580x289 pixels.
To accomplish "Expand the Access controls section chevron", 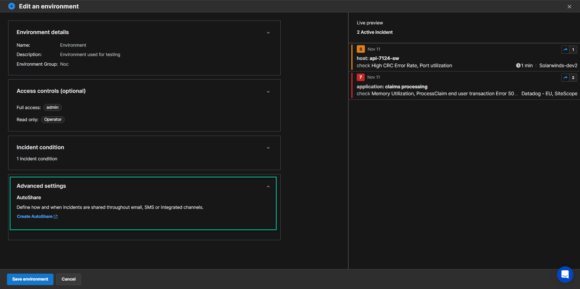I will [x=268, y=92].
